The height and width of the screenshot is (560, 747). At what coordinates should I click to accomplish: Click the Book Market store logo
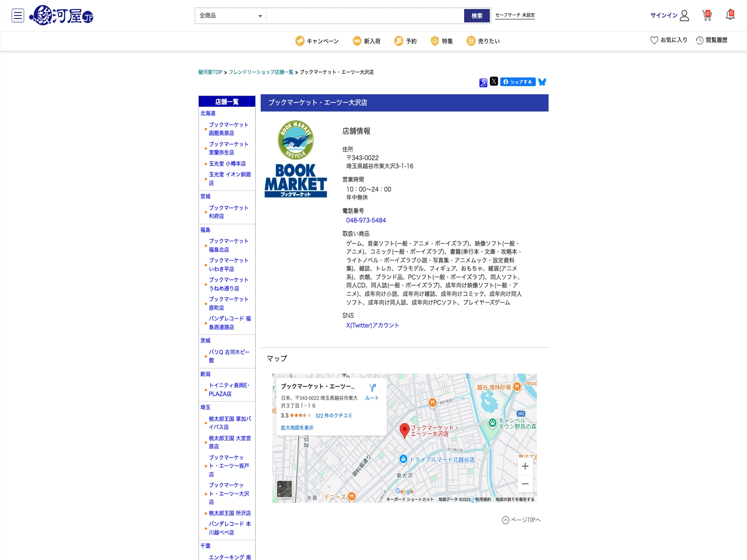coord(296,159)
